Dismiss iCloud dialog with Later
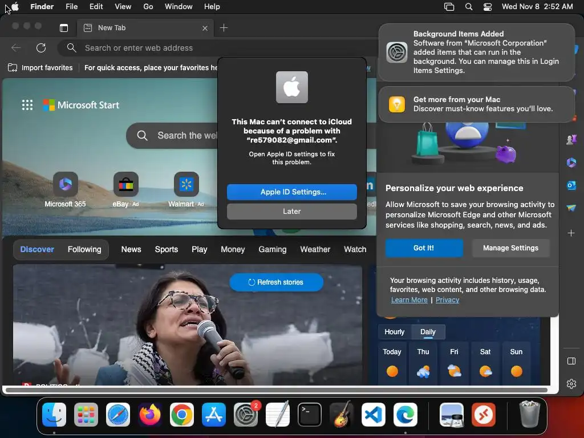Screen dimensions: 584x438 (292, 212)
